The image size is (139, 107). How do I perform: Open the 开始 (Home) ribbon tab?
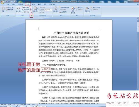tap(8, 4)
